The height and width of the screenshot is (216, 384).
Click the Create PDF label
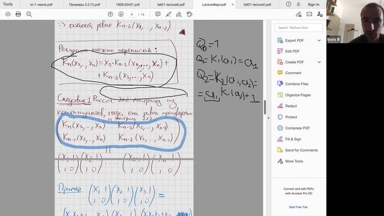tap(295, 62)
